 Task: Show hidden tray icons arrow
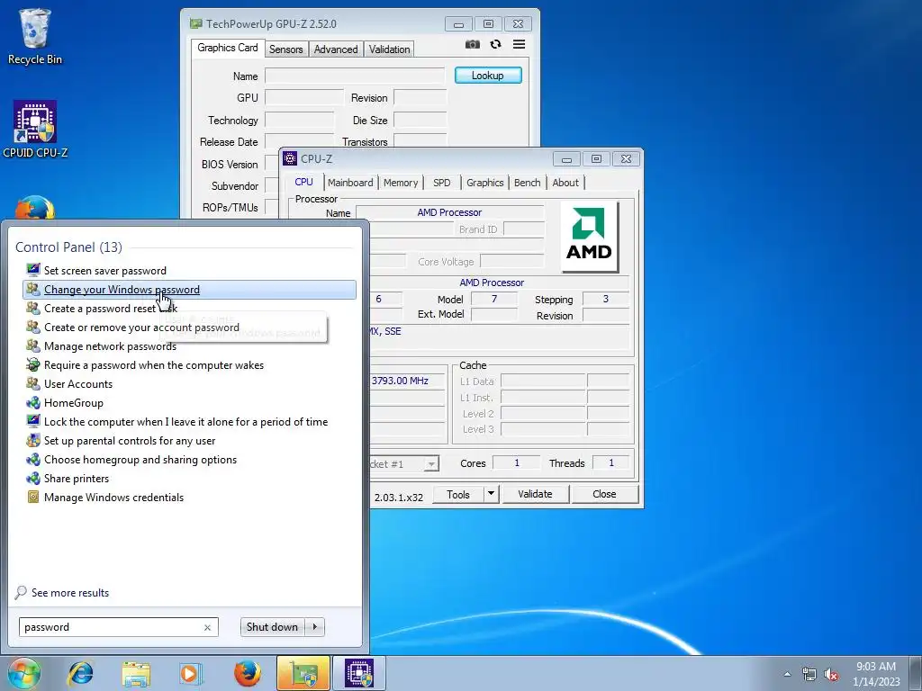[787, 674]
